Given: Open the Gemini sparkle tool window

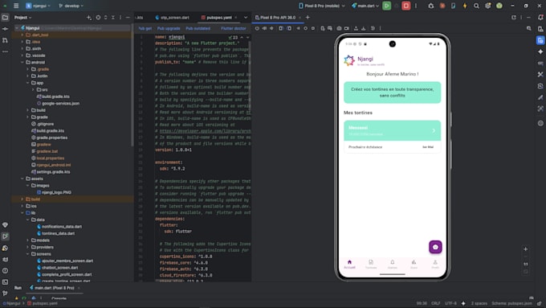Looking at the screenshot, I should click(x=540, y=51).
